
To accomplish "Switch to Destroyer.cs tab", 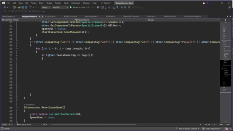I will coord(151,16).
